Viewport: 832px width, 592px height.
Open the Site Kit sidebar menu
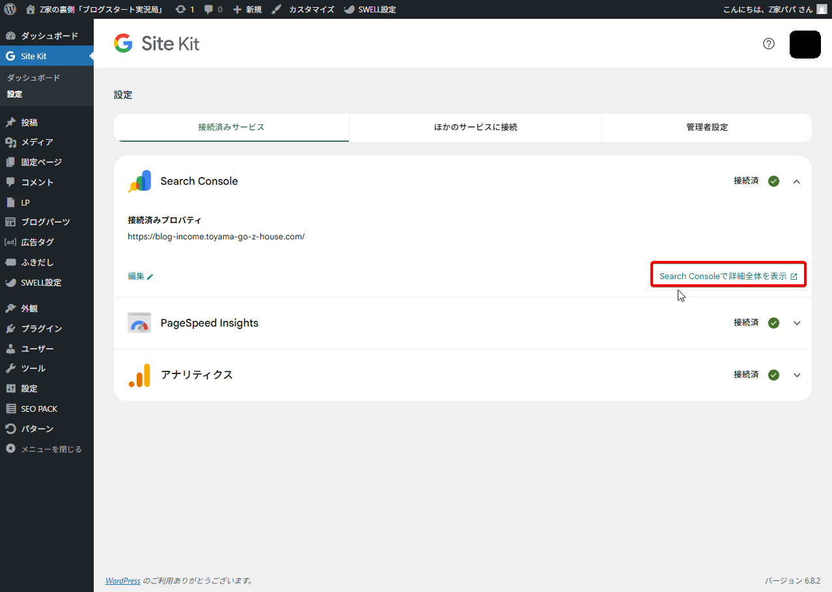[47, 56]
